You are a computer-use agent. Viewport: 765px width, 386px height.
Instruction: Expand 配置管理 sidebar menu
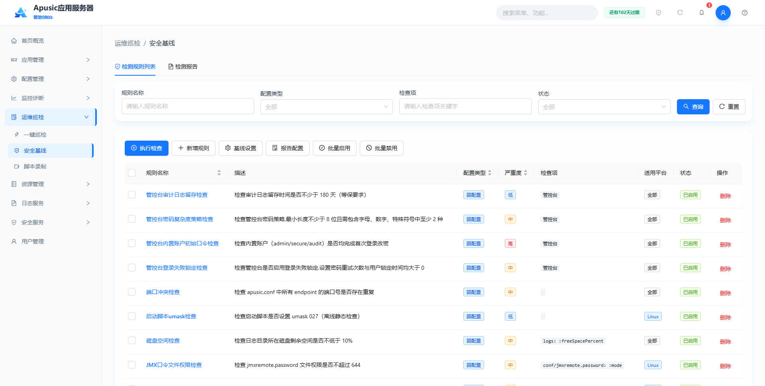tap(51, 79)
